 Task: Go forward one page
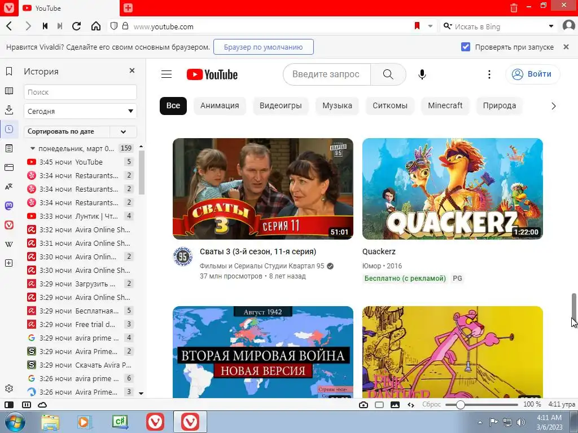(x=28, y=26)
